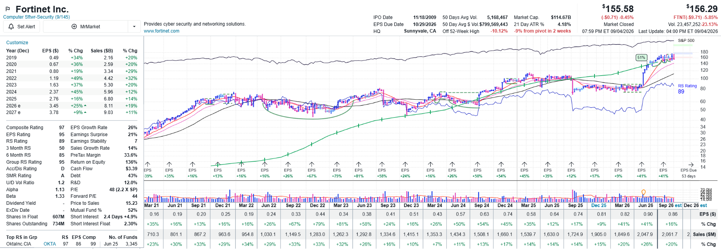
Task: Select the Dec 22 quarter column header
Action: point(317,206)
